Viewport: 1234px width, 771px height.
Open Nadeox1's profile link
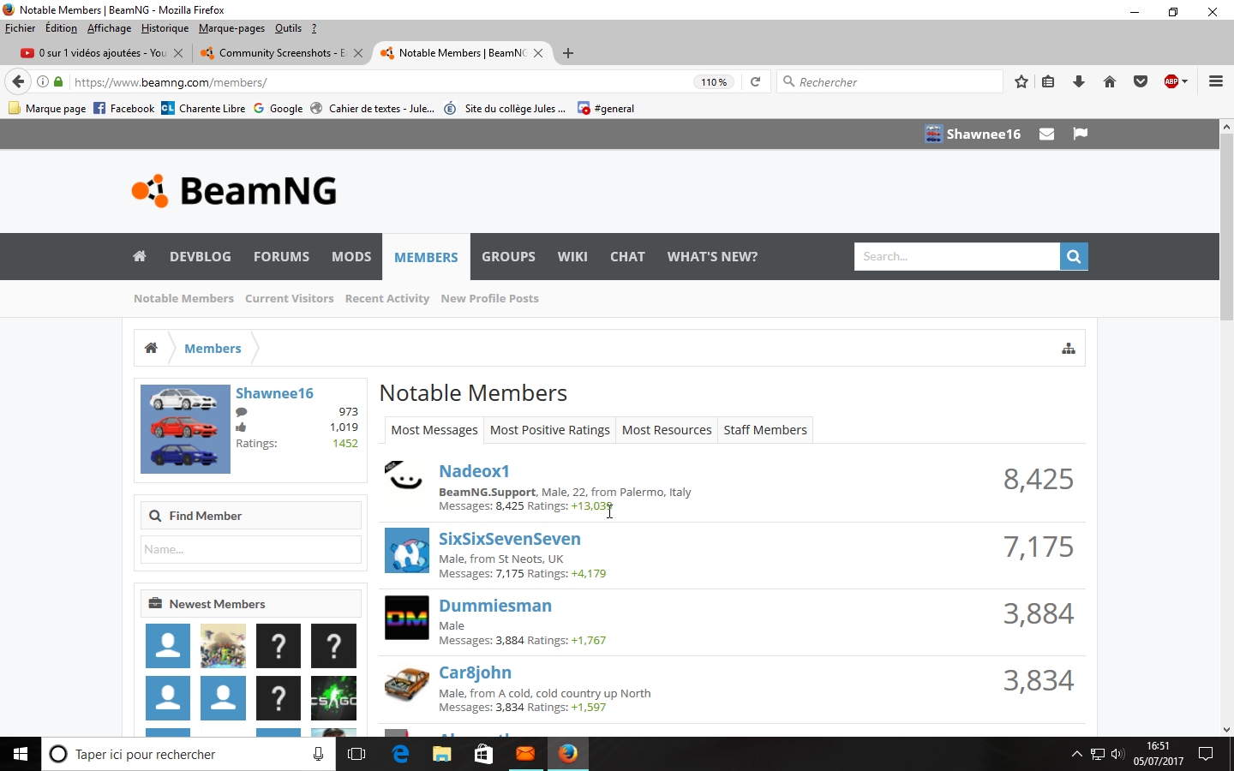pyautogui.click(x=474, y=471)
